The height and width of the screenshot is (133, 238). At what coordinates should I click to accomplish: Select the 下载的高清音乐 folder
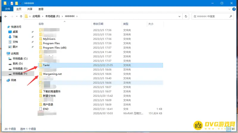[x=52, y=91]
